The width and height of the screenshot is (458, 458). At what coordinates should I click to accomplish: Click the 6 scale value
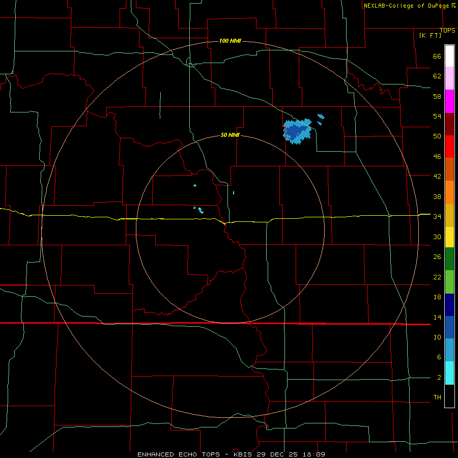[439, 357]
